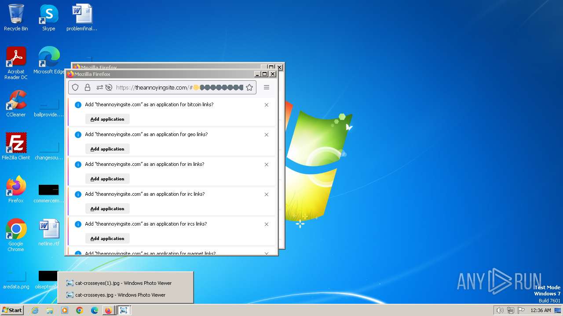Select ballprovide desktop file

point(49,108)
